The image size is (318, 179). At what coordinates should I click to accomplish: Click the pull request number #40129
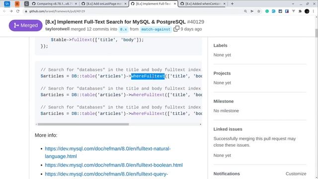[195, 22]
